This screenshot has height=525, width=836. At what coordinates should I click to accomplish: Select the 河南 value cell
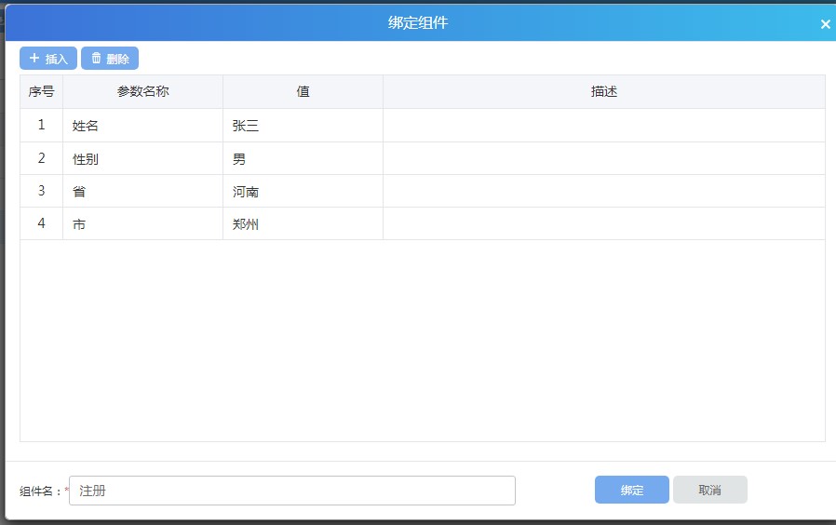303,192
